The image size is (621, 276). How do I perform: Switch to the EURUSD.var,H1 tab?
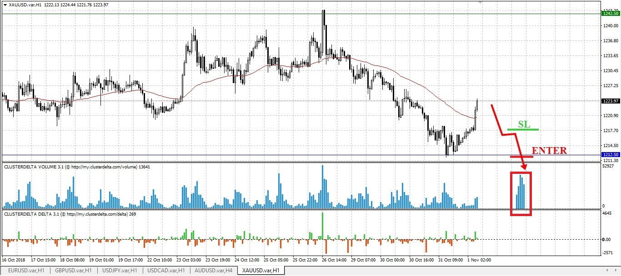point(26,271)
